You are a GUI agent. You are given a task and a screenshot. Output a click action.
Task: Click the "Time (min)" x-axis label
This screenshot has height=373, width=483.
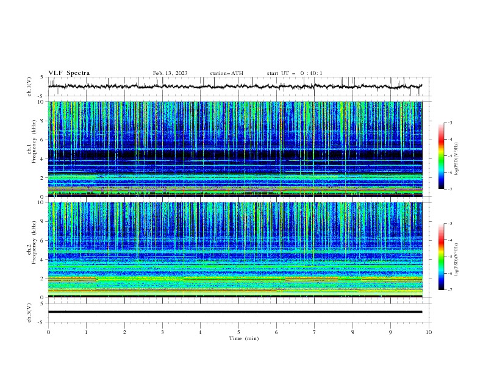click(244, 338)
